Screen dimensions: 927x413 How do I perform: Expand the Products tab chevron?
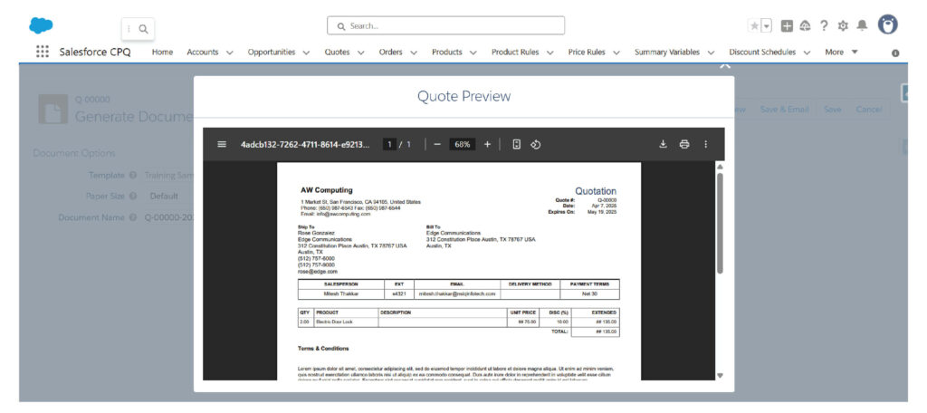click(473, 53)
